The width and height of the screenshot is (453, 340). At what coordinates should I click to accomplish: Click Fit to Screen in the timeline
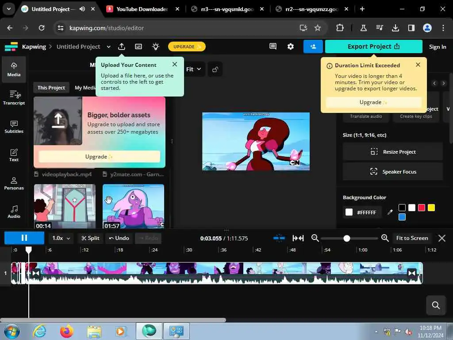412,238
